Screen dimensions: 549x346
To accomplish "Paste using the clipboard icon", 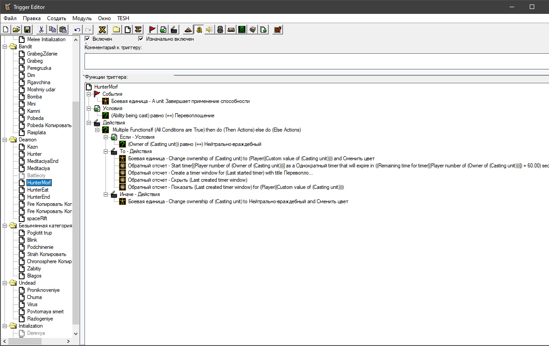I will [x=63, y=30].
